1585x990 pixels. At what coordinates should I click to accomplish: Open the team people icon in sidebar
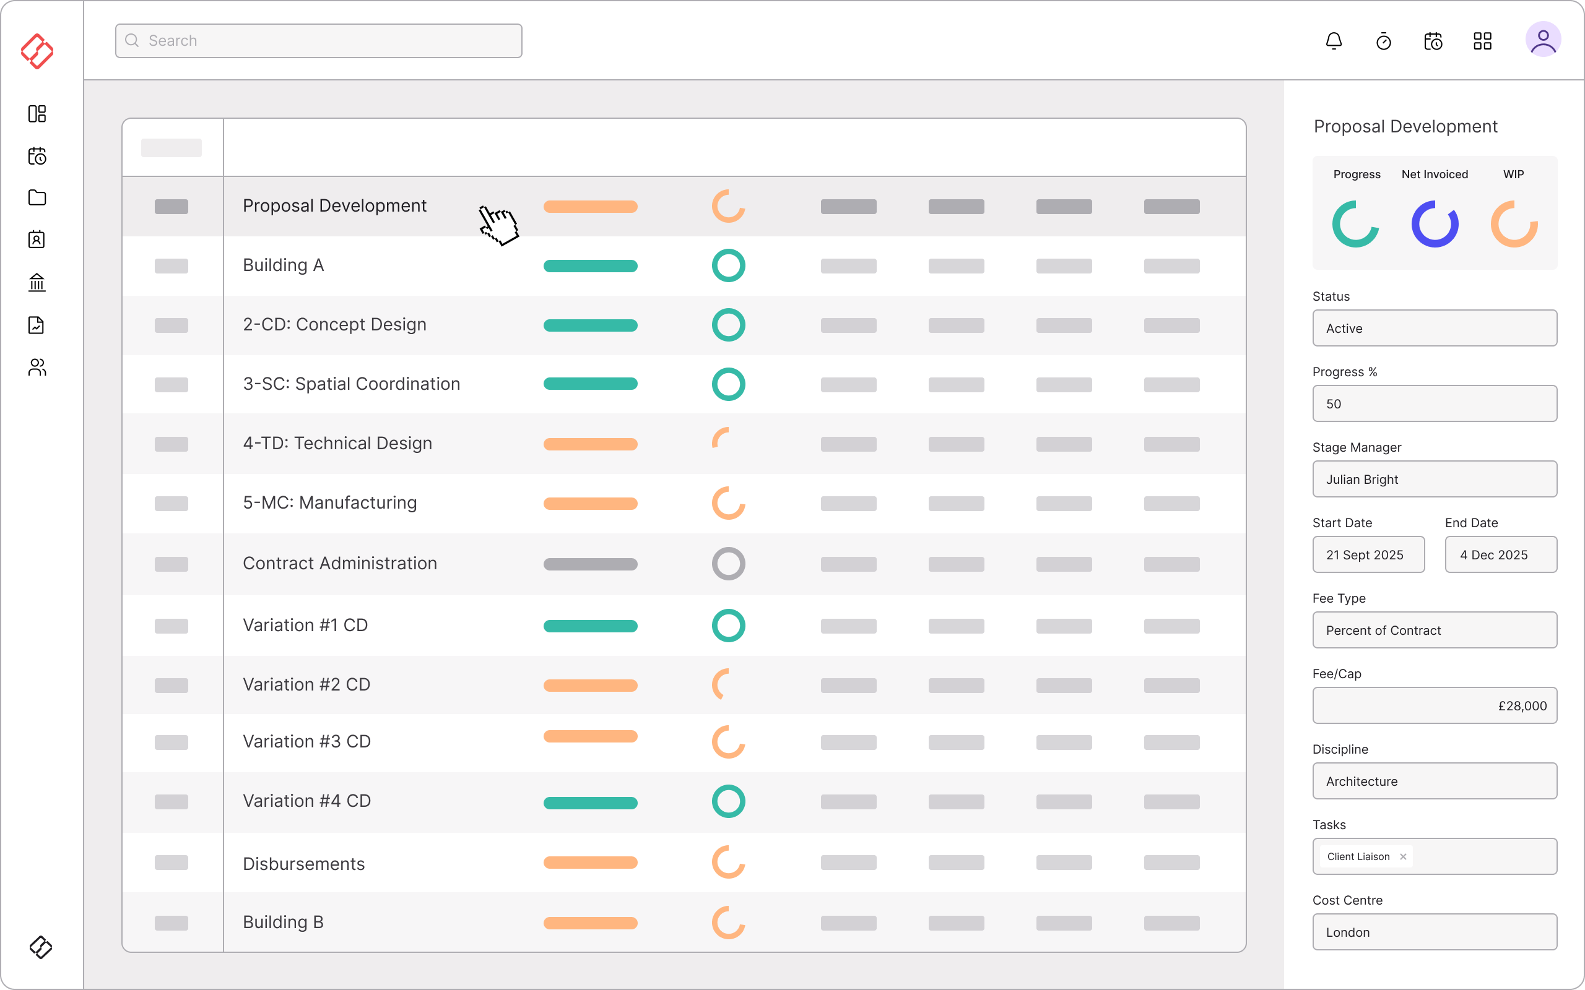[x=37, y=368]
